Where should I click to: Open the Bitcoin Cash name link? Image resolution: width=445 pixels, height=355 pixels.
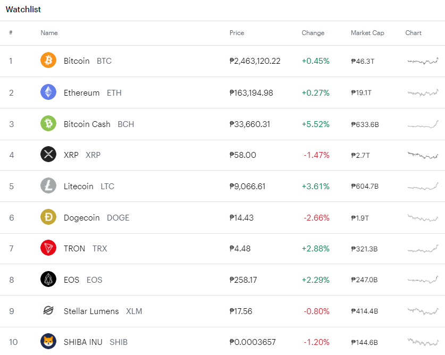click(x=87, y=124)
